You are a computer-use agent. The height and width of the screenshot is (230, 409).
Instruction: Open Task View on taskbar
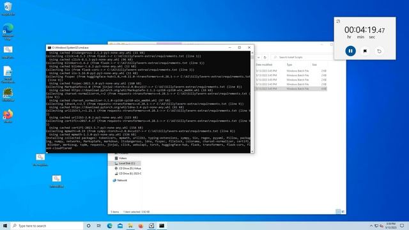coord(99,226)
